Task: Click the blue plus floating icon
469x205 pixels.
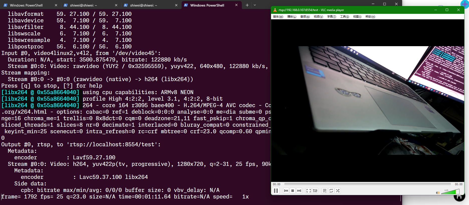Action: coord(465,4)
